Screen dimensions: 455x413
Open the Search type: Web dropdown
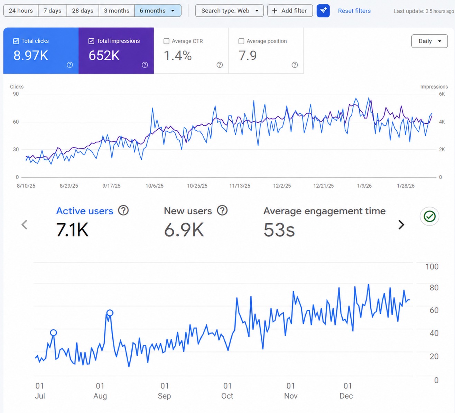229,11
